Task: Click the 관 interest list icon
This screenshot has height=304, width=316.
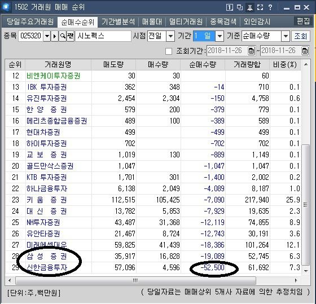Action: point(71,36)
